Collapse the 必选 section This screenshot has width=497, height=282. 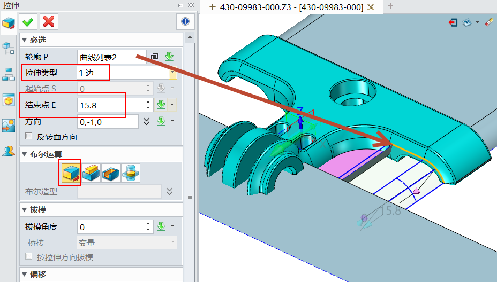(x=24, y=40)
